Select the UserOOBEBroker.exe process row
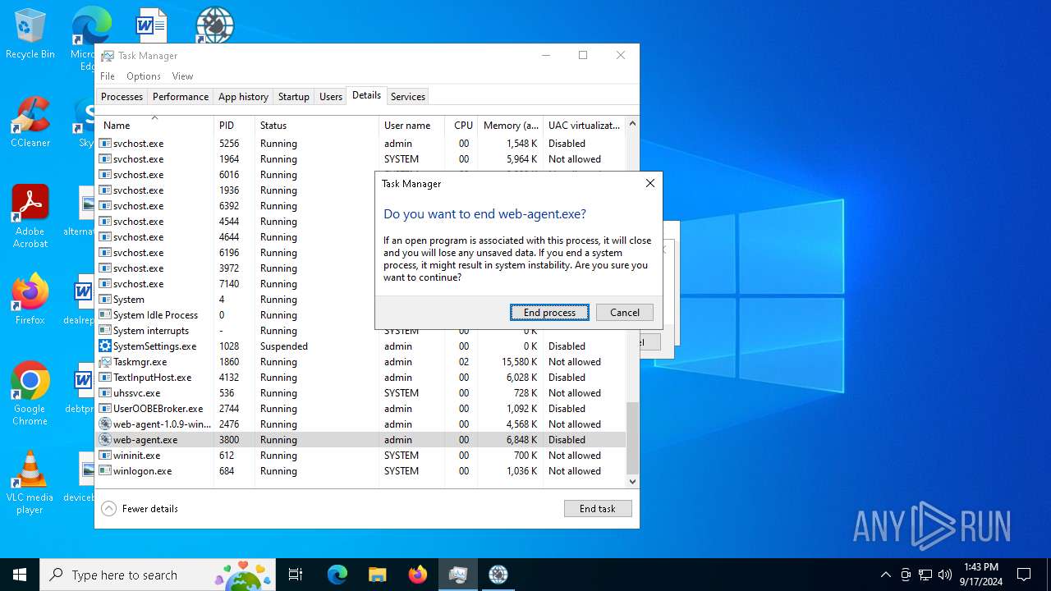 point(360,409)
